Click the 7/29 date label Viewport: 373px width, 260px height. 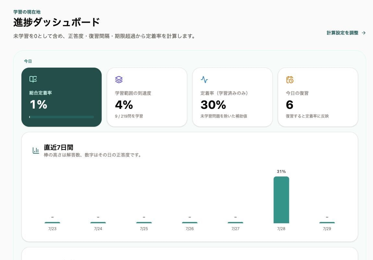(x=327, y=229)
